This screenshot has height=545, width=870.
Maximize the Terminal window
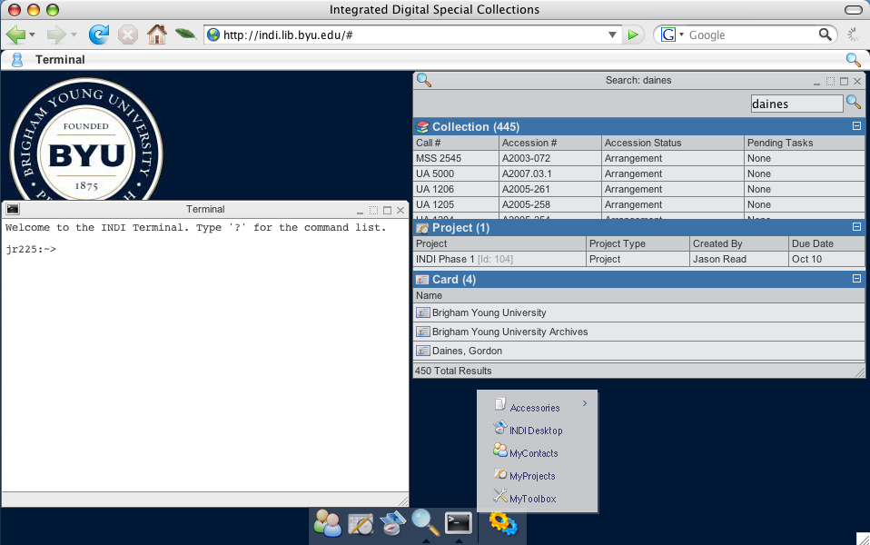pyautogui.click(x=387, y=211)
